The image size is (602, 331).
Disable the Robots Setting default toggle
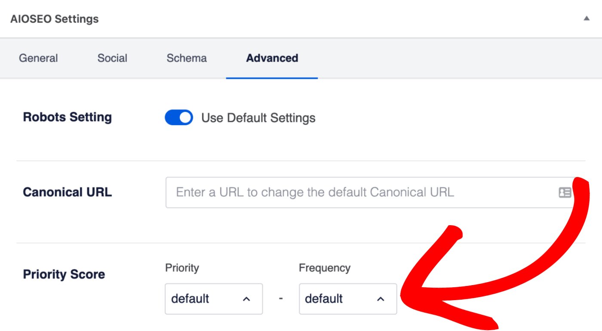click(179, 118)
